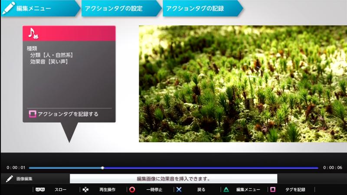Click the pencil icon beside 編集メニュー
Image resolution: width=347 pixels, height=195 pixels.
coord(8,8)
